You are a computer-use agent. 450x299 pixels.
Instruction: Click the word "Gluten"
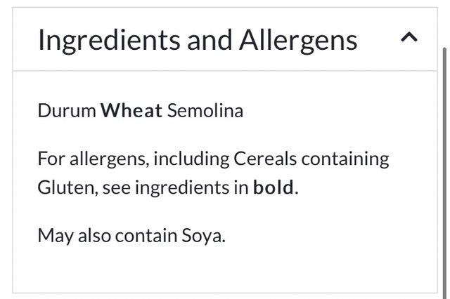point(62,188)
